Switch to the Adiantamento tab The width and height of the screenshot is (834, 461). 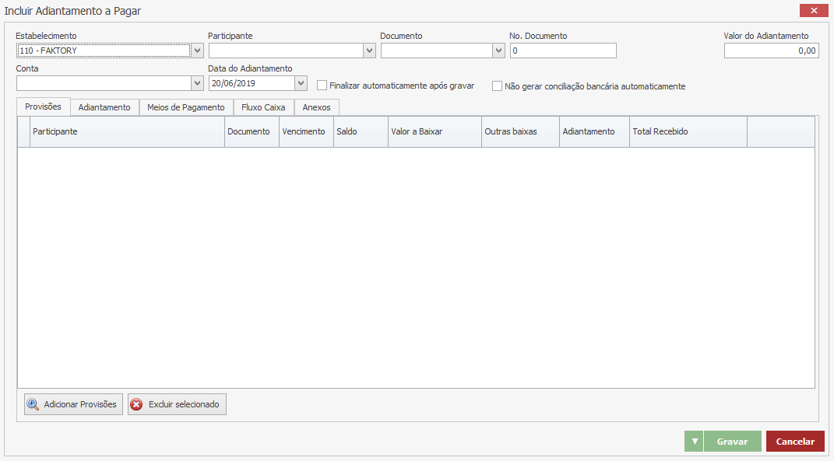(104, 107)
